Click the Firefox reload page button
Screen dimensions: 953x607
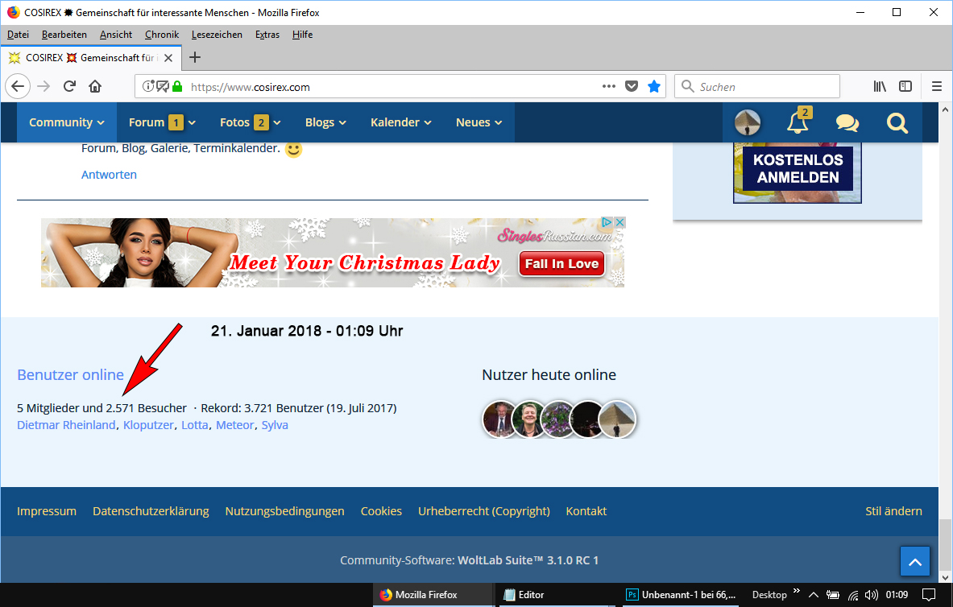[69, 87]
